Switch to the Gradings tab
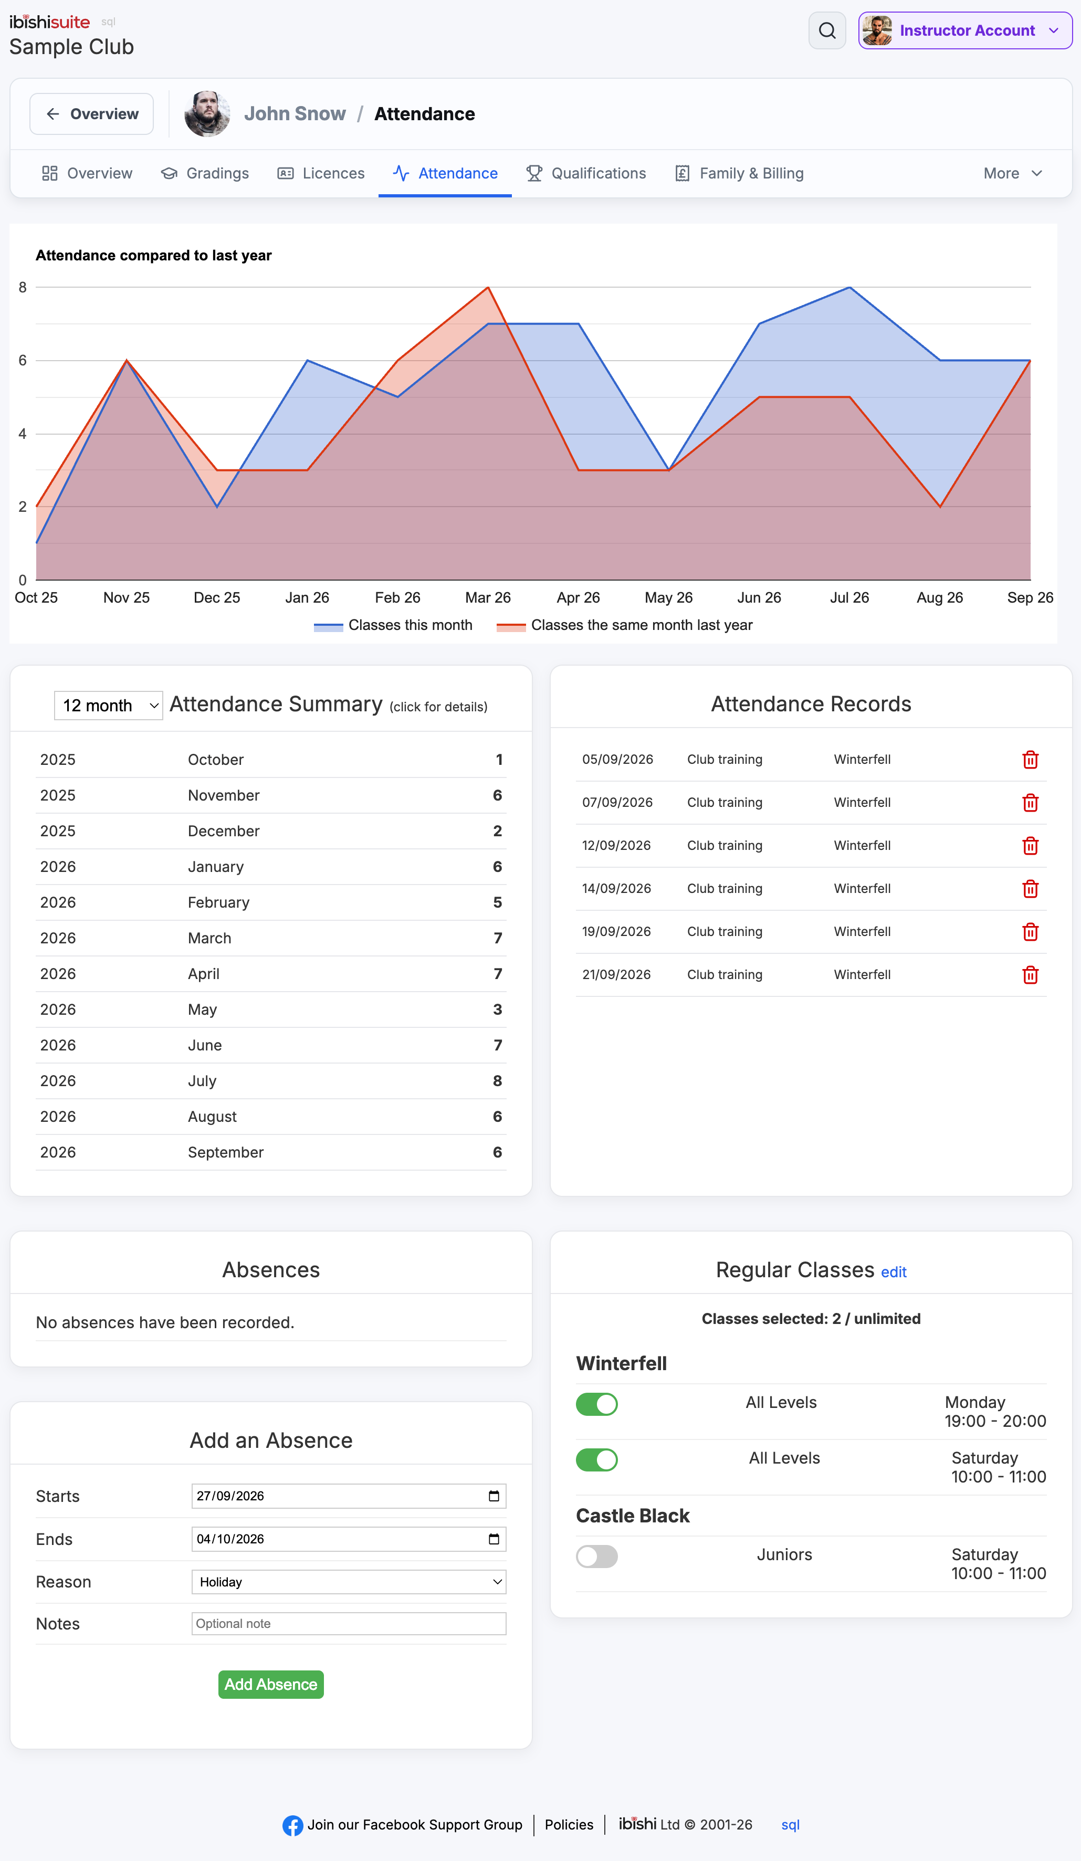 click(205, 173)
